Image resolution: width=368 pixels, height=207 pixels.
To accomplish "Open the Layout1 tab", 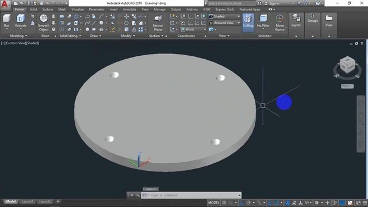I will [27, 202].
